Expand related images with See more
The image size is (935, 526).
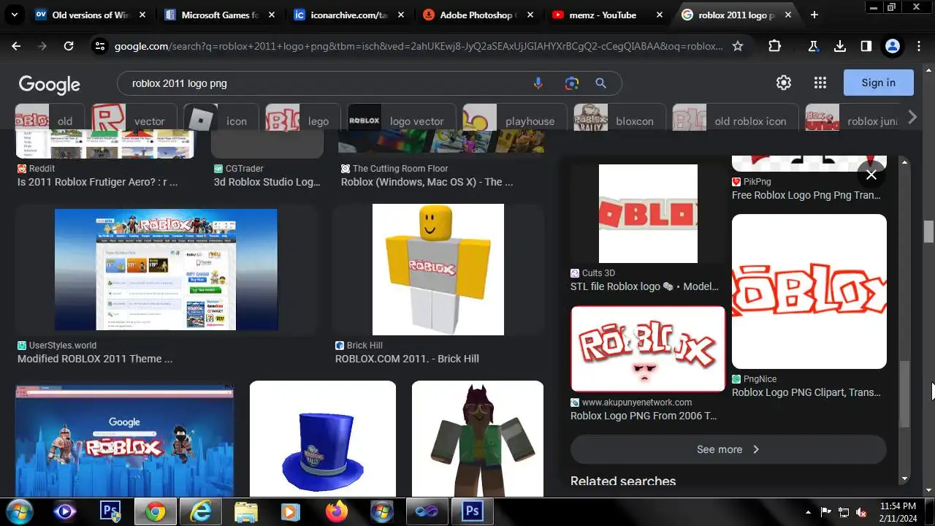(x=728, y=449)
